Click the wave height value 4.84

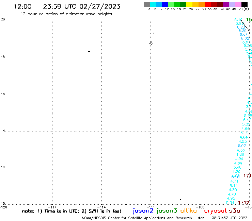(243, 137)
